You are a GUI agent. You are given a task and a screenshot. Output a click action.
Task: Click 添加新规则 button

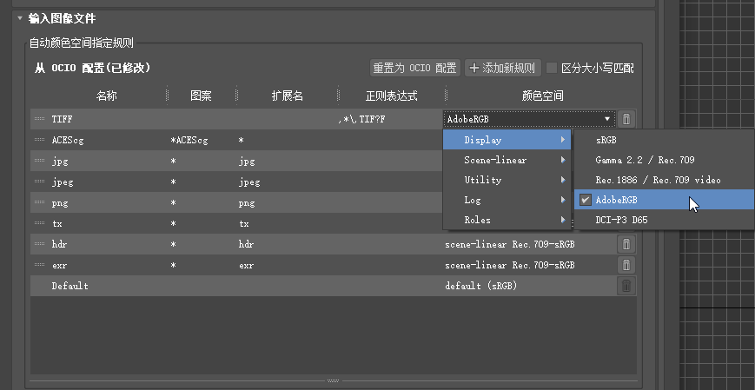[503, 68]
